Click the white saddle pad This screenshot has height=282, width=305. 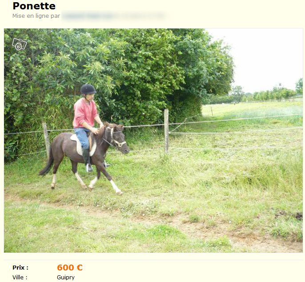coord(83,145)
